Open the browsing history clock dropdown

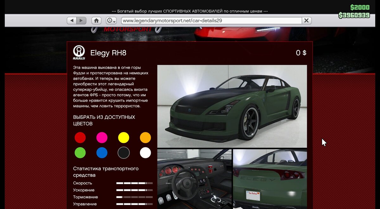click(111, 21)
